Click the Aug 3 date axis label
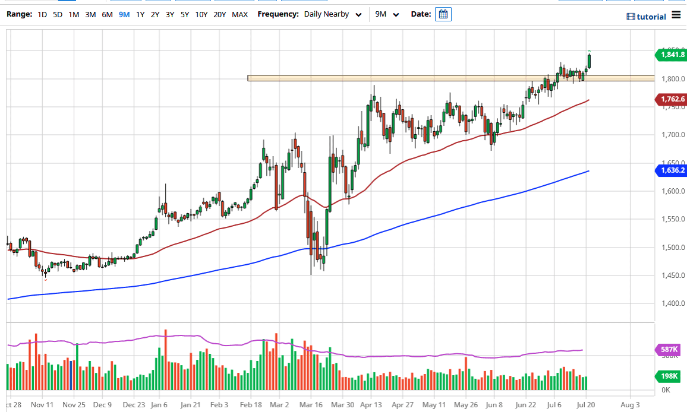Viewport: 687px width, 415px height. tap(630, 405)
